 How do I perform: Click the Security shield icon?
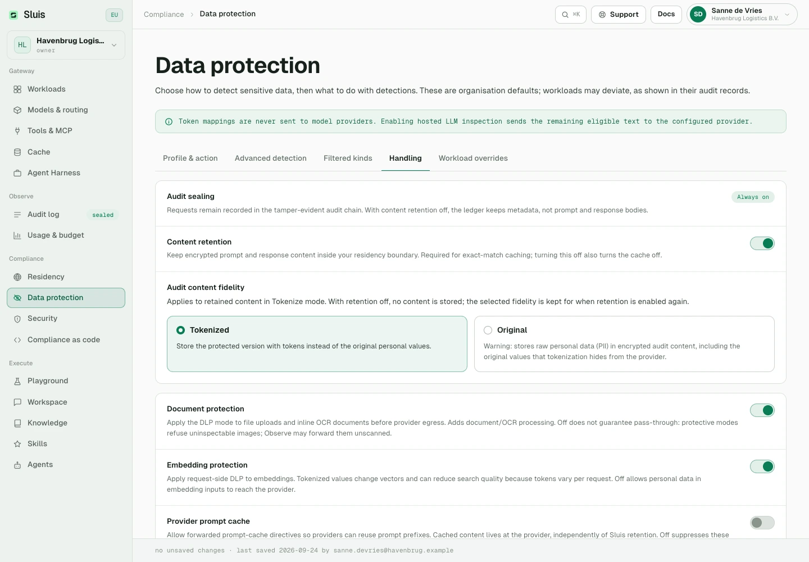click(17, 319)
